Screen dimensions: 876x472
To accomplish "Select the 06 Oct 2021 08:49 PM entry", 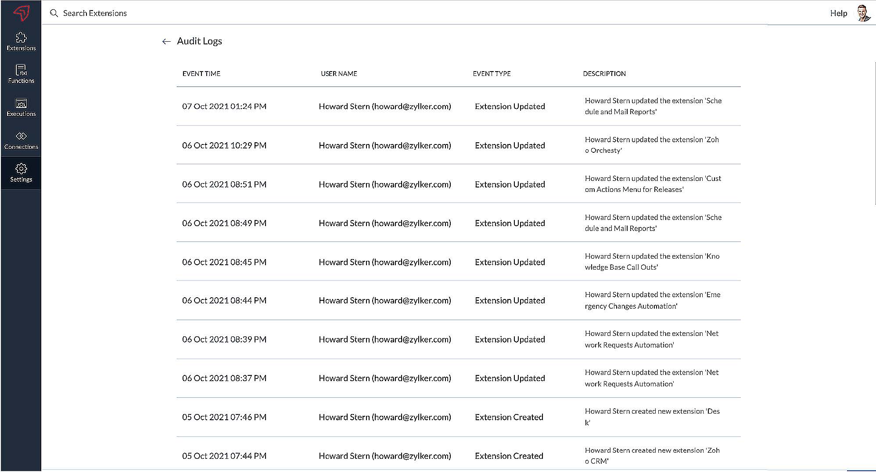I will pos(459,223).
